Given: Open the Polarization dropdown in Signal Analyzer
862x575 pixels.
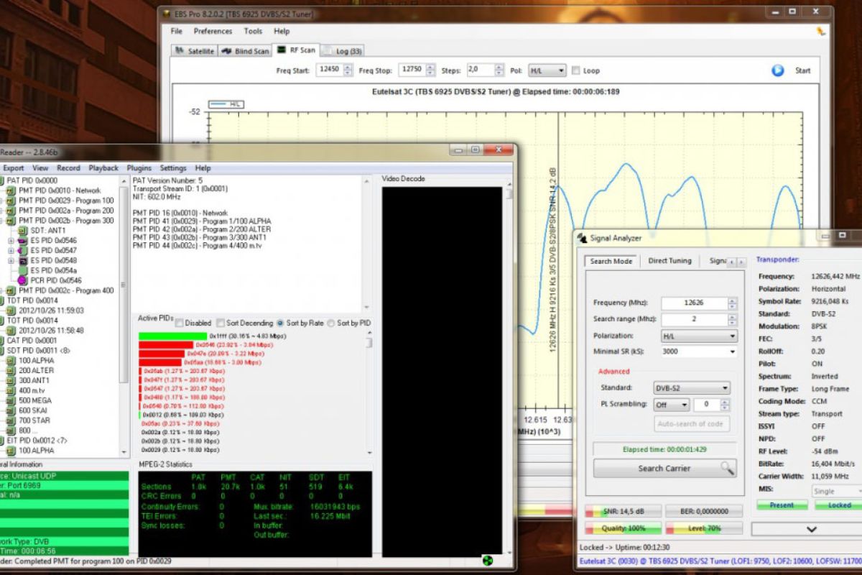Looking at the screenshot, I should click(x=698, y=336).
